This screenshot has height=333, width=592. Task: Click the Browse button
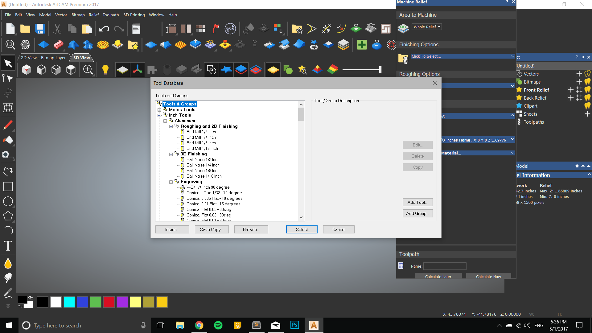(x=251, y=229)
